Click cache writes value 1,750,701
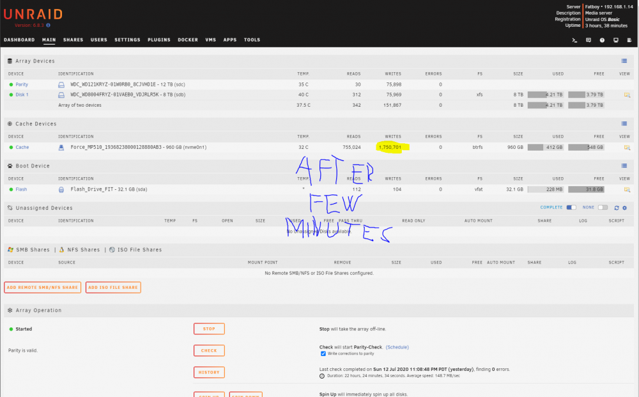The image size is (639, 397). 390,147
